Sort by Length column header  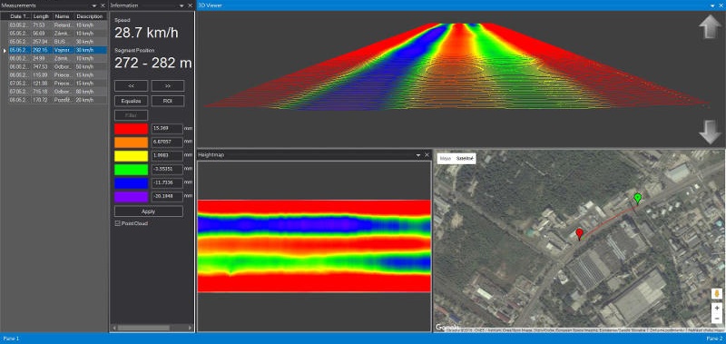click(41, 16)
